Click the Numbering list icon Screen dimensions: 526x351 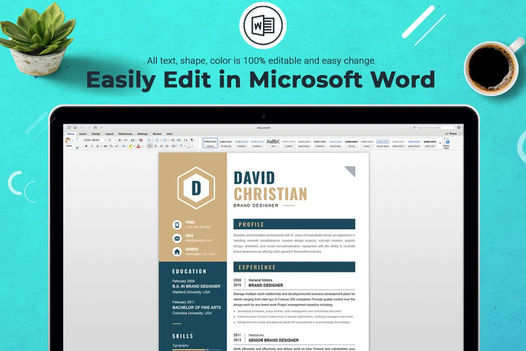click(157, 140)
